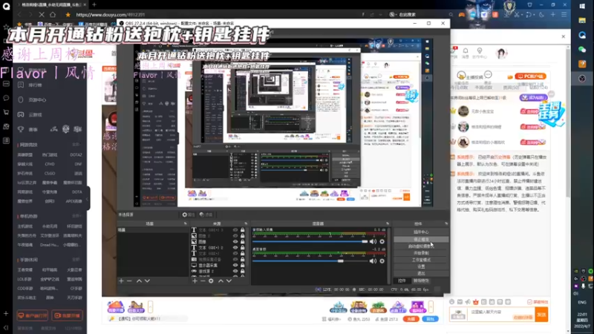Switch to the 转场特效 tab in OBS
594x334 pixels.
(x=421, y=281)
